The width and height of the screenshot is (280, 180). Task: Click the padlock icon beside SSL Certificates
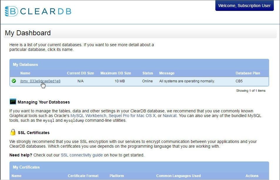(13, 132)
